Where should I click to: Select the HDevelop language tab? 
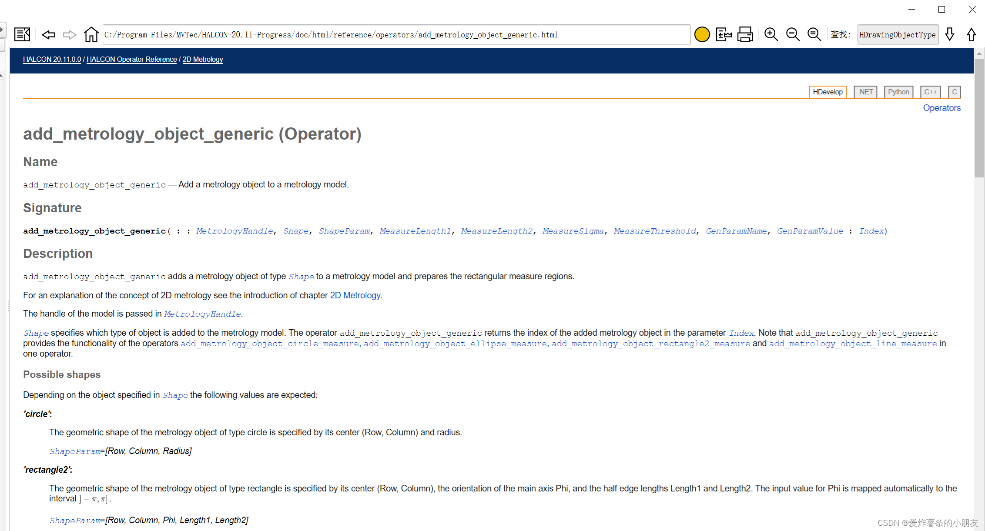(x=828, y=92)
